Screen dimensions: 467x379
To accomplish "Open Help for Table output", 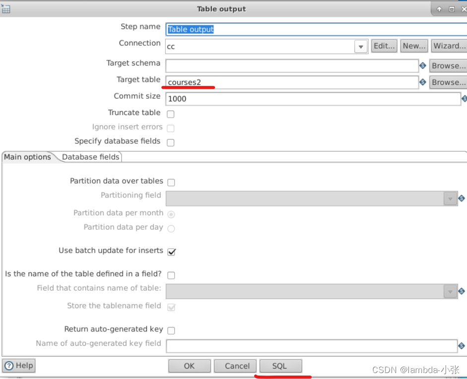I will (19, 365).
